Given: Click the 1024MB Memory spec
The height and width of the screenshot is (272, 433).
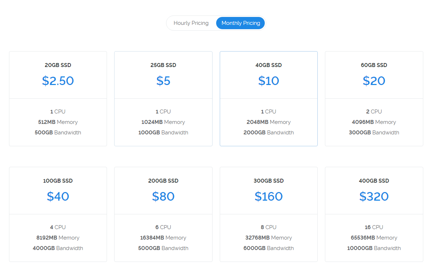Looking at the screenshot, I should click(x=163, y=122).
